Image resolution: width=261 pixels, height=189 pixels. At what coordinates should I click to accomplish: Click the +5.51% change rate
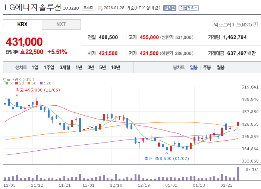coord(57,52)
